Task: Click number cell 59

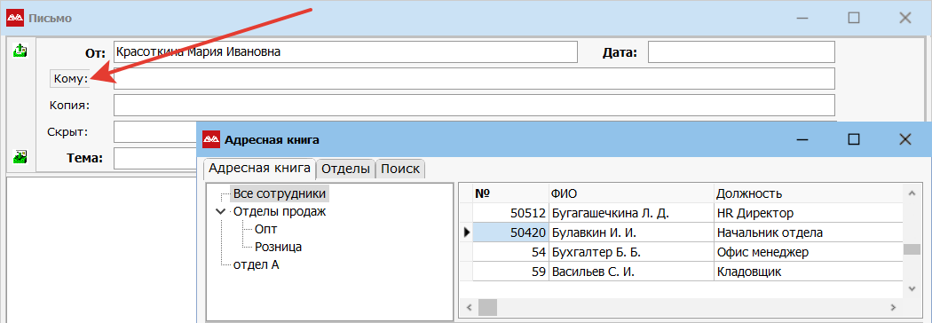Action: click(x=510, y=272)
